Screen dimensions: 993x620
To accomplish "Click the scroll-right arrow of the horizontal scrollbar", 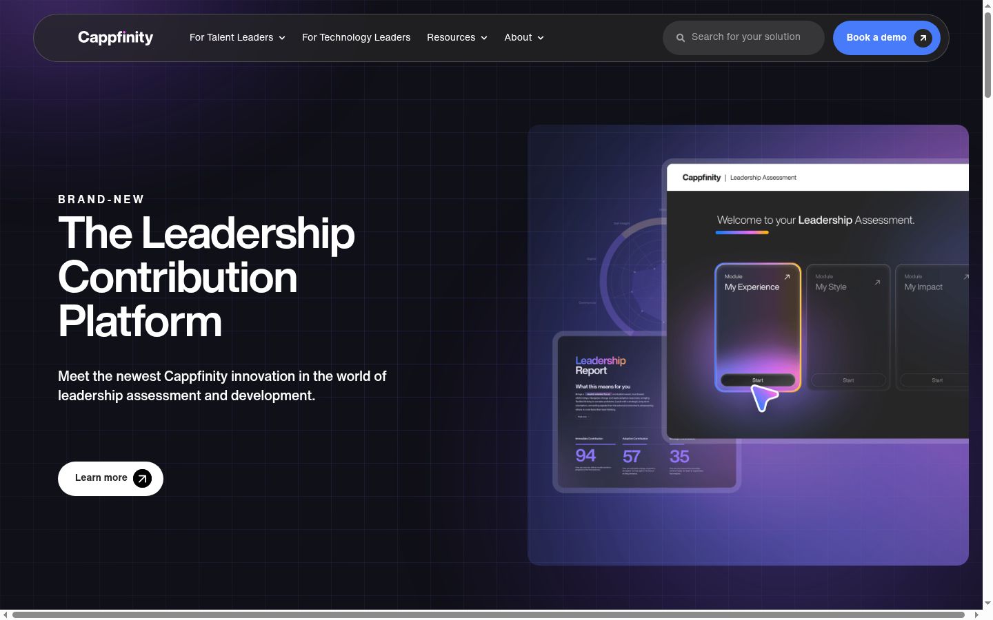I will [976, 614].
